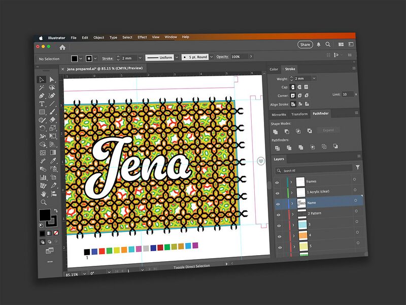Image resolution: width=406 pixels, height=305 pixels.
Task: Pick the Eyedropper tool
Action: point(53,161)
